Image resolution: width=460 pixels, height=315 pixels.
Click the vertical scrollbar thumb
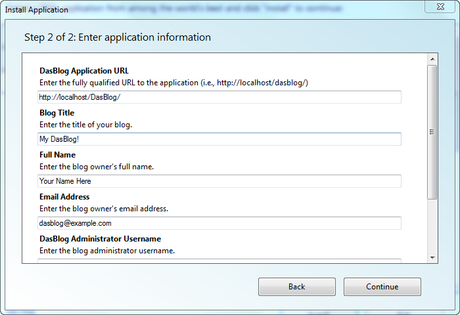(x=432, y=131)
